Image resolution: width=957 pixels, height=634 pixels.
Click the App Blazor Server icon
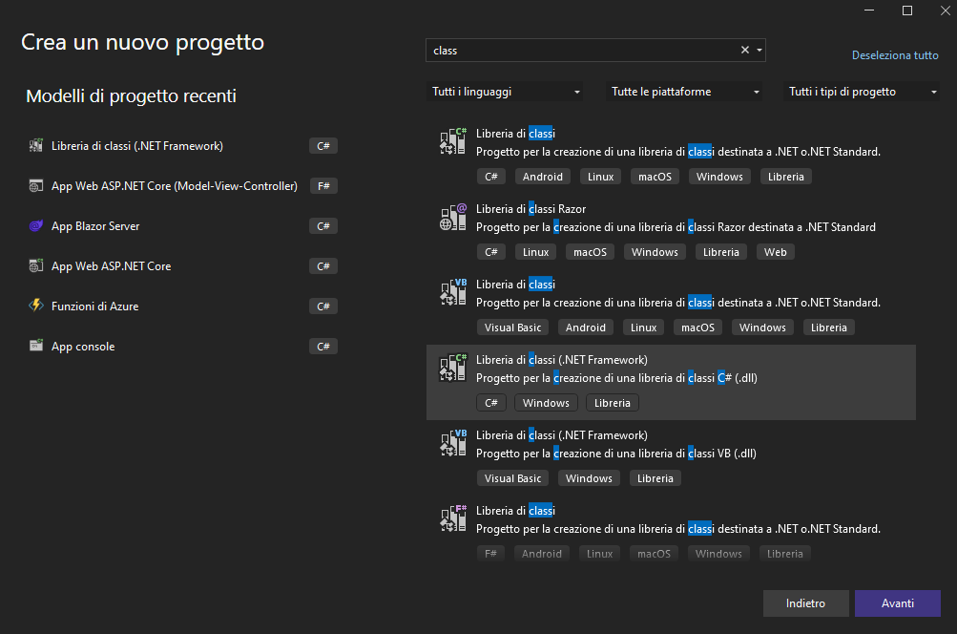(x=36, y=226)
